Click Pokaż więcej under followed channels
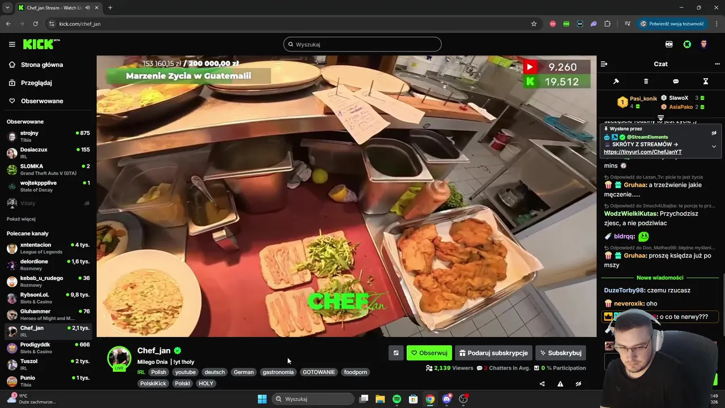Viewport: 725px width, 408px height. (21, 219)
